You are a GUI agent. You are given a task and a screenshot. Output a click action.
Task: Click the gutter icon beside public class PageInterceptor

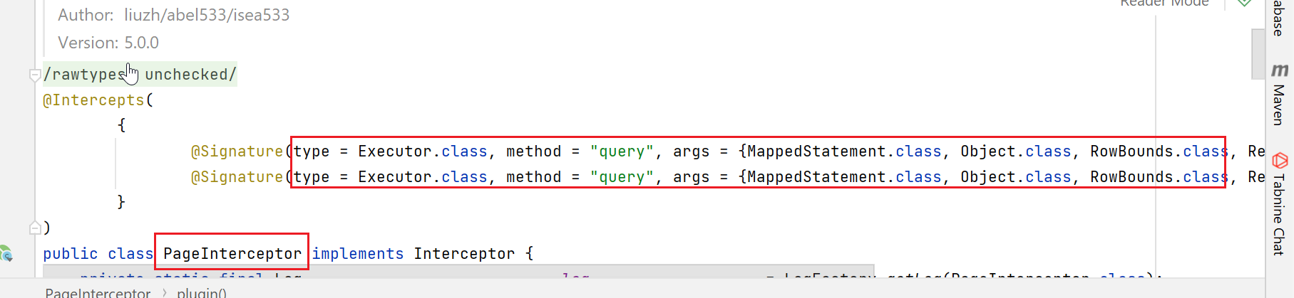(6, 253)
